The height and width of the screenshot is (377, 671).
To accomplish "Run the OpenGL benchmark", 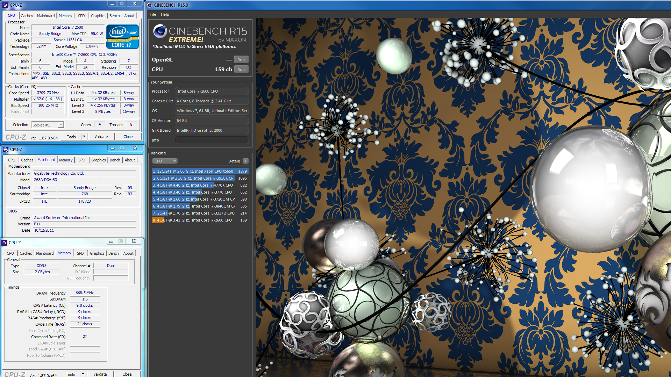I will point(241,60).
